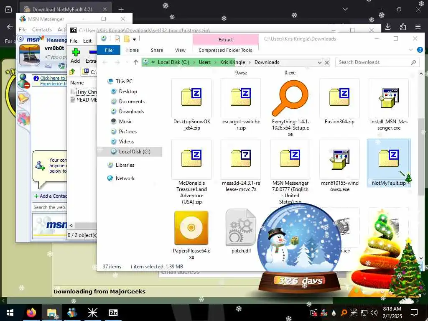428x321 pixels.
Task: Switch to the View ribbon tab
Action: pos(181,50)
